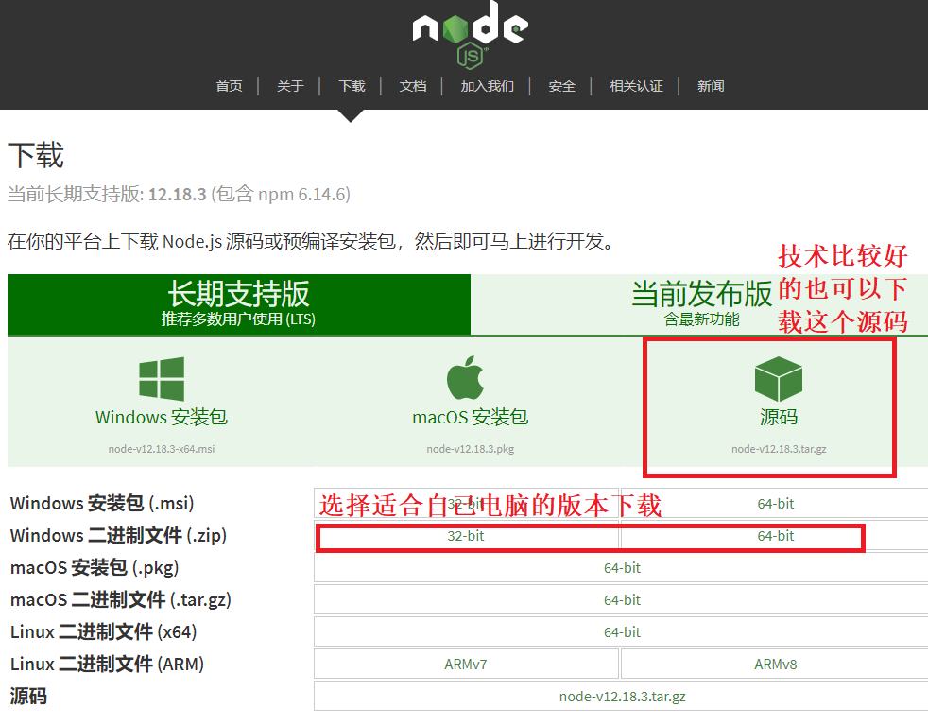Click Windows 二进制文件 (.zip) row label
928x725 pixels.
[118, 536]
